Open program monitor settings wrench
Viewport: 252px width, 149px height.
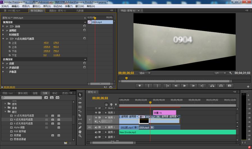[230, 73]
